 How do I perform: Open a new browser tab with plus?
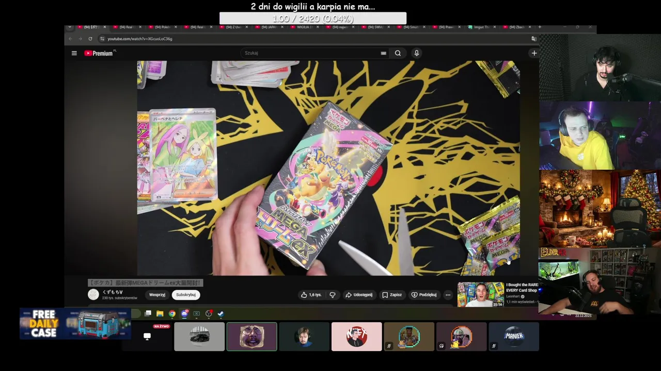click(x=540, y=27)
